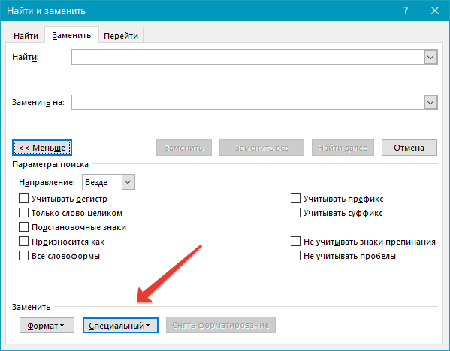Viewport: 450px width, 351px height.
Task: Open the Специальный dropdown menu button
Action: (x=120, y=325)
